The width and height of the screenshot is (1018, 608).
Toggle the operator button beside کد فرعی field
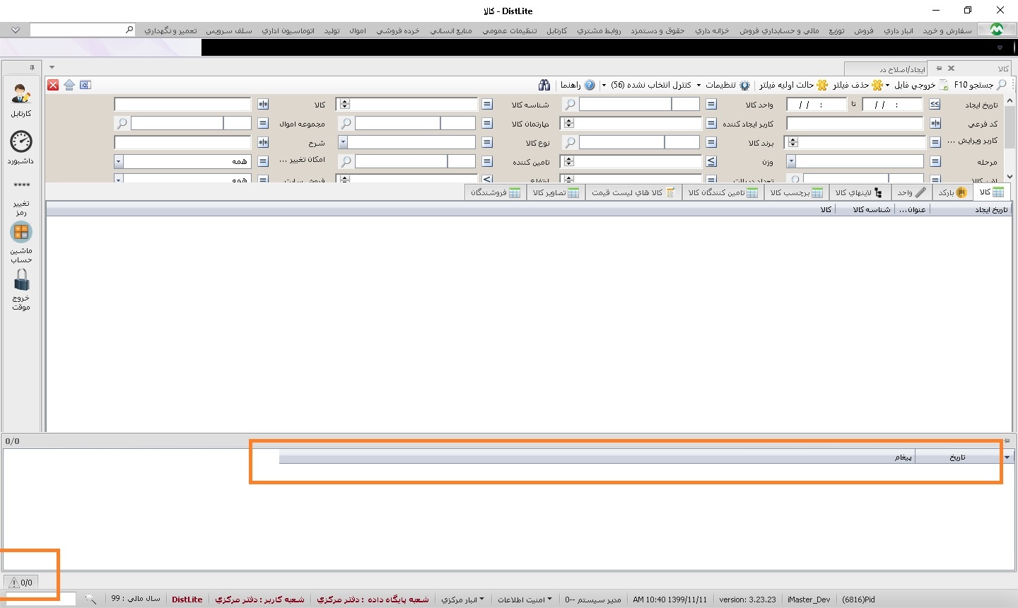[935, 124]
